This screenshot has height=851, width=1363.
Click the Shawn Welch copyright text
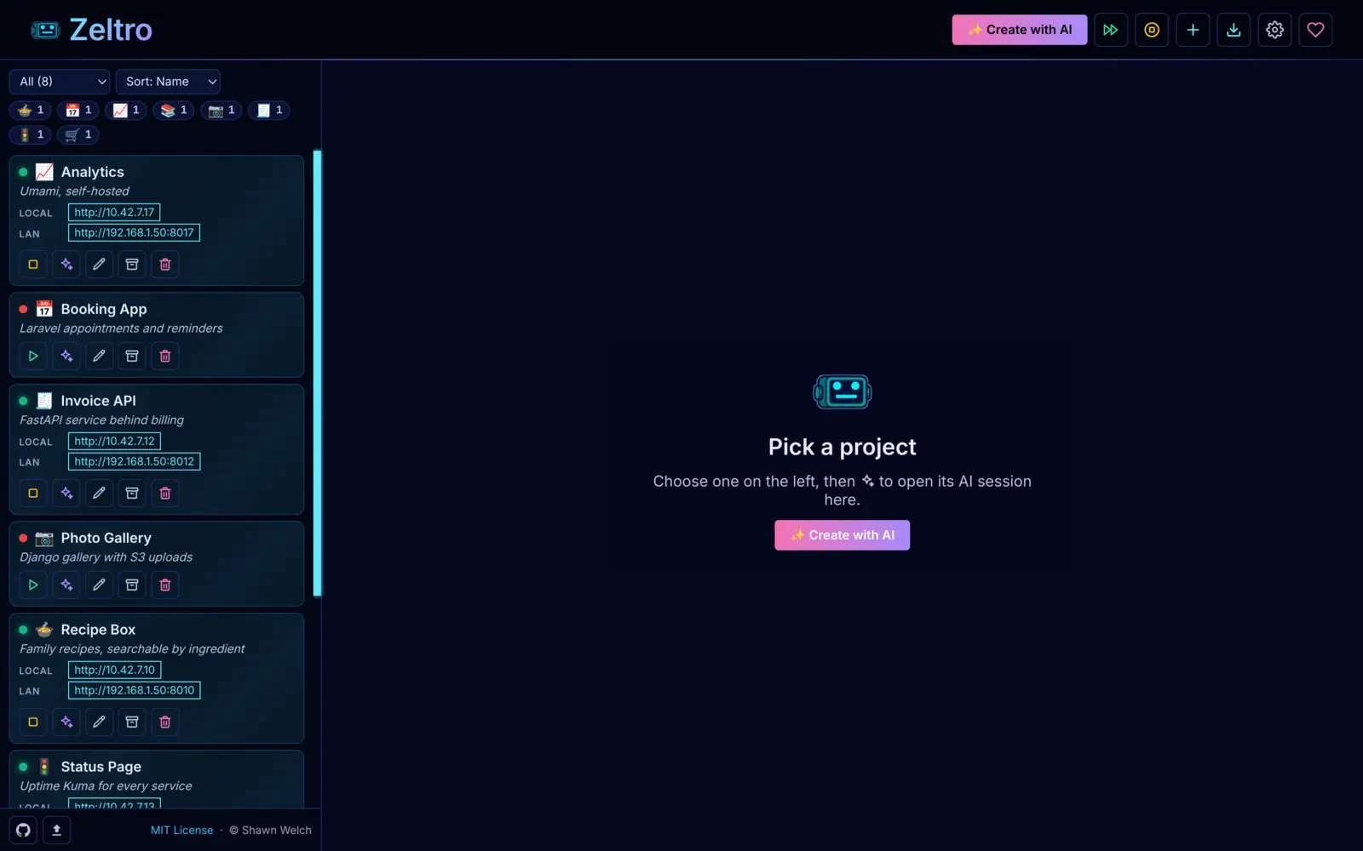click(270, 831)
